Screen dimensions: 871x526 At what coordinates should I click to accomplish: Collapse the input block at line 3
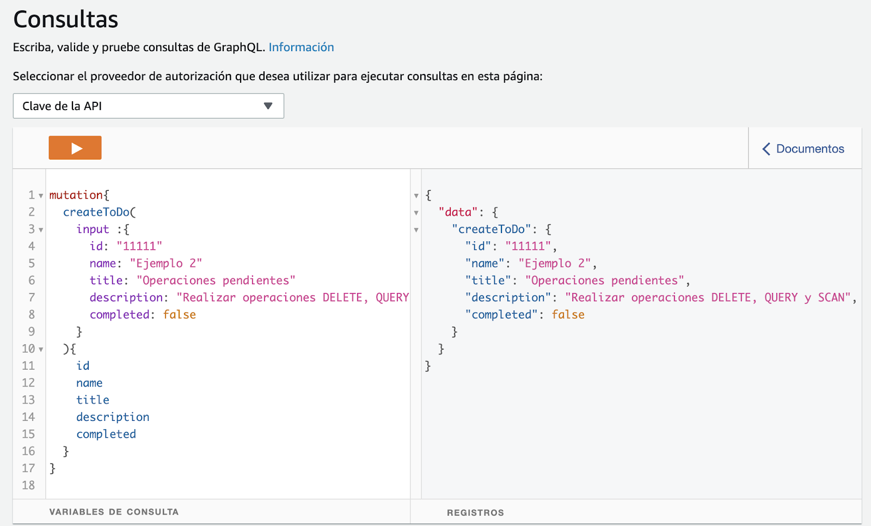tap(41, 230)
